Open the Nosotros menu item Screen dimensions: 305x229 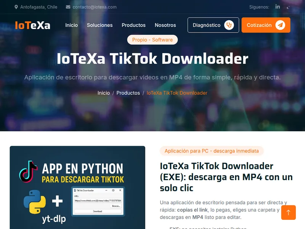[165, 25]
